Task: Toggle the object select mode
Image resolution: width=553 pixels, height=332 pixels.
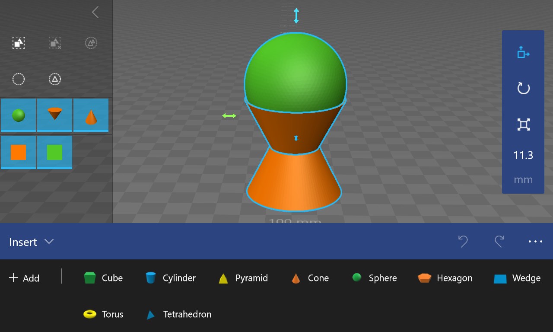Action: (x=19, y=43)
